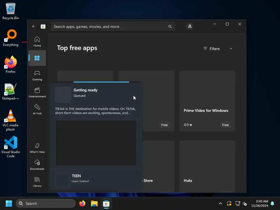Open the Windows Start menu
Screen dimensions: 280x210
(x=9, y=203)
